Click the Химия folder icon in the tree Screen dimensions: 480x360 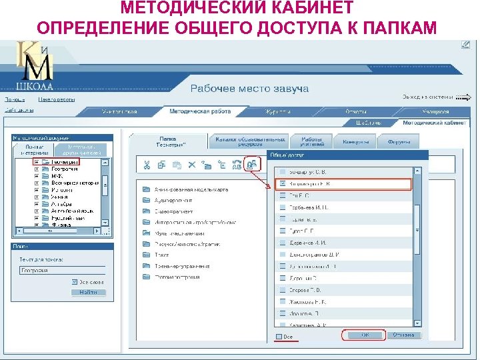(45, 197)
